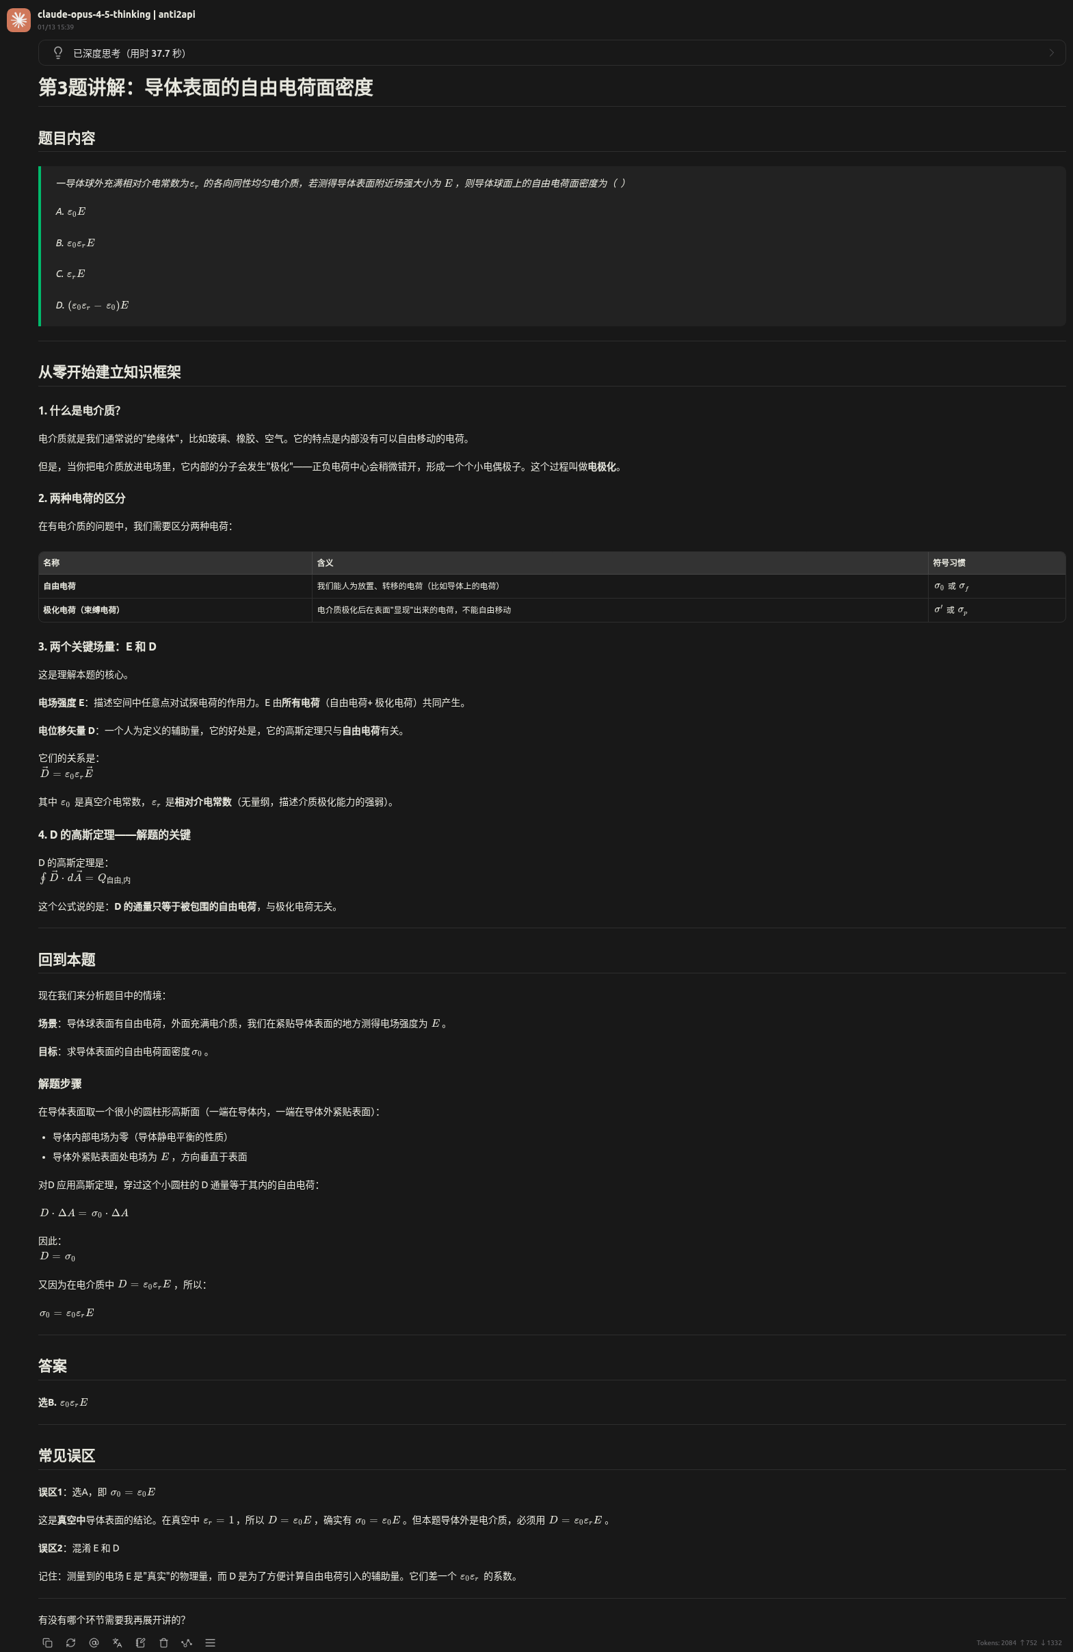
Task: Click the @ mention icon
Action: tap(94, 1642)
